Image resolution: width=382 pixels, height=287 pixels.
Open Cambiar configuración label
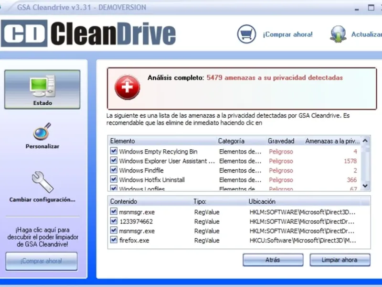[42, 199]
